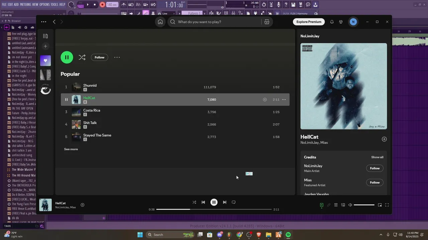The height and width of the screenshot is (240, 428).
Task: Mute Spotify volume speaker icon
Action: (x=350, y=205)
